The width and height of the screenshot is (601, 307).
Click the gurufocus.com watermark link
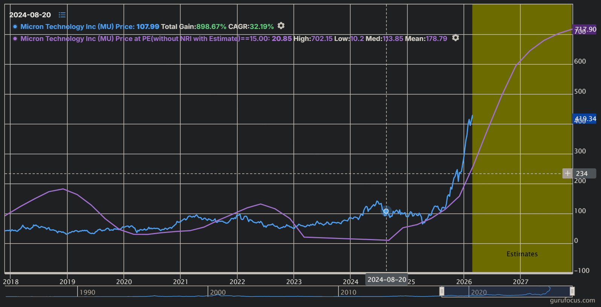point(572,300)
